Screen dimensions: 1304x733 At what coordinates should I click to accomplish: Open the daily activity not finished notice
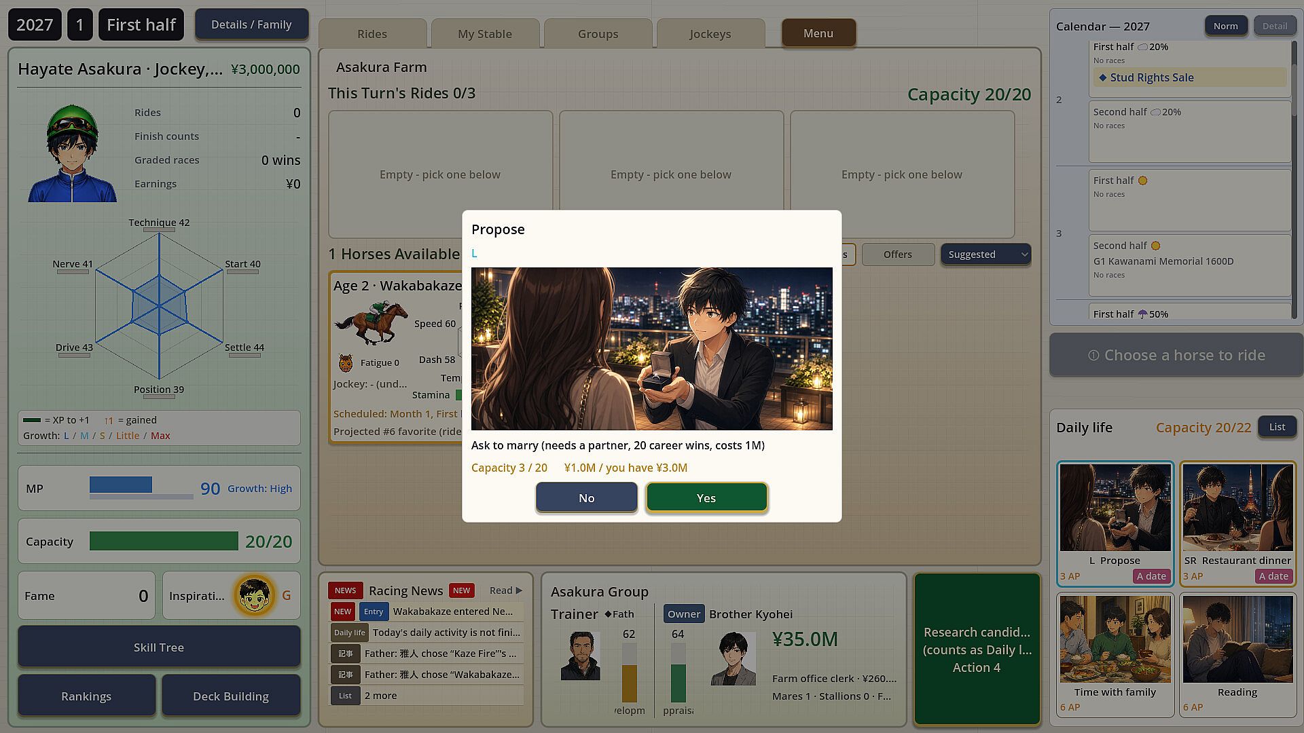pyautogui.click(x=427, y=633)
